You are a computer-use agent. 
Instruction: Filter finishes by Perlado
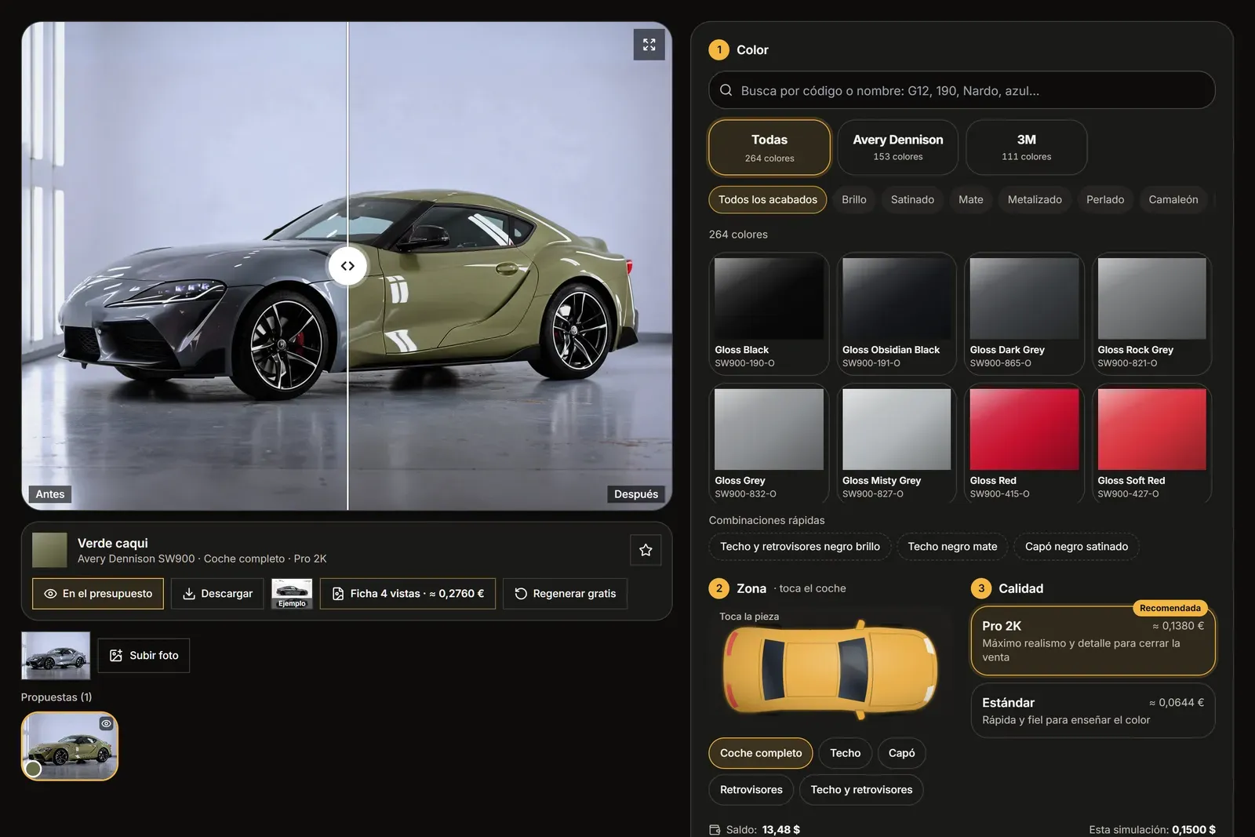1105,200
